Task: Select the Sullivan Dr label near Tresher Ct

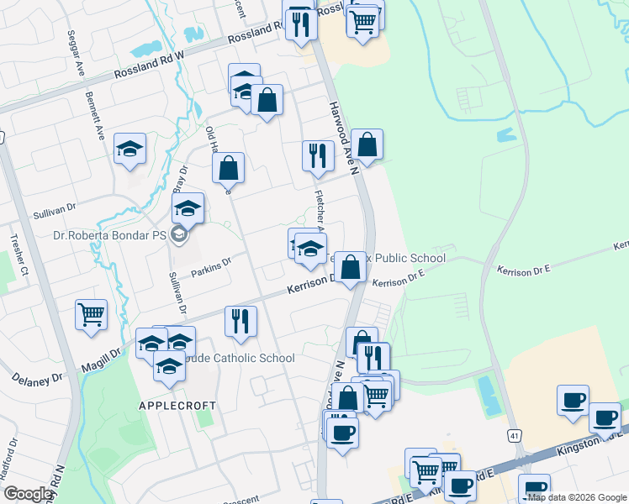Action: tap(55, 211)
